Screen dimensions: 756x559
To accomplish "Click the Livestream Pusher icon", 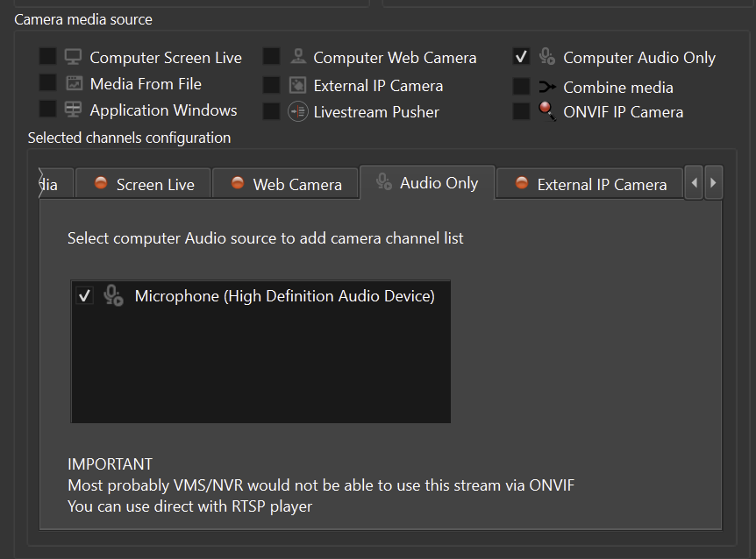I will coord(298,112).
